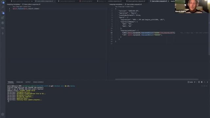The height and width of the screenshot is (118, 210).
Task: Open the first Query.getUser.request.vtl tab
Action: tap(21, 1)
